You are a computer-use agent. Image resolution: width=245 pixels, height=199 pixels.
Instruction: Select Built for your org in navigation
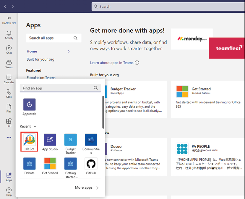[40, 59]
